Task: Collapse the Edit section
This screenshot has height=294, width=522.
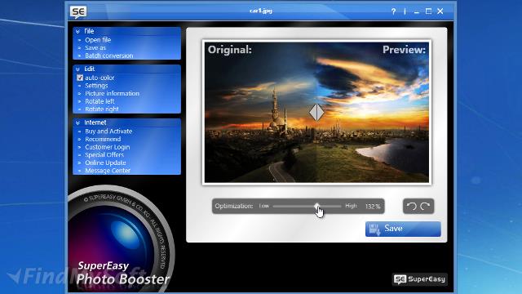Action: pyautogui.click(x=78, y=69)
